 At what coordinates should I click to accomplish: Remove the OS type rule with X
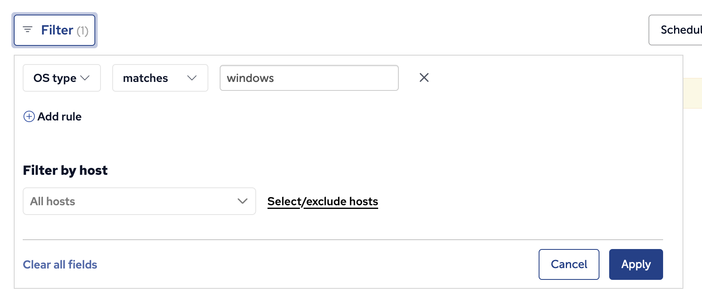424,77
